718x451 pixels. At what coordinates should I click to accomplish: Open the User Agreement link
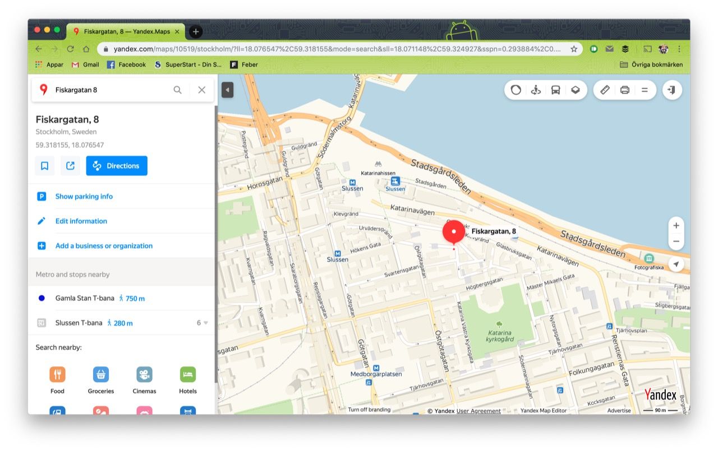click(x=478, y=411)
